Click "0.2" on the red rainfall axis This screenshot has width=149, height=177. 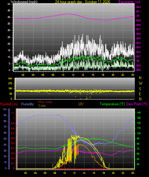tap(13, 158)
